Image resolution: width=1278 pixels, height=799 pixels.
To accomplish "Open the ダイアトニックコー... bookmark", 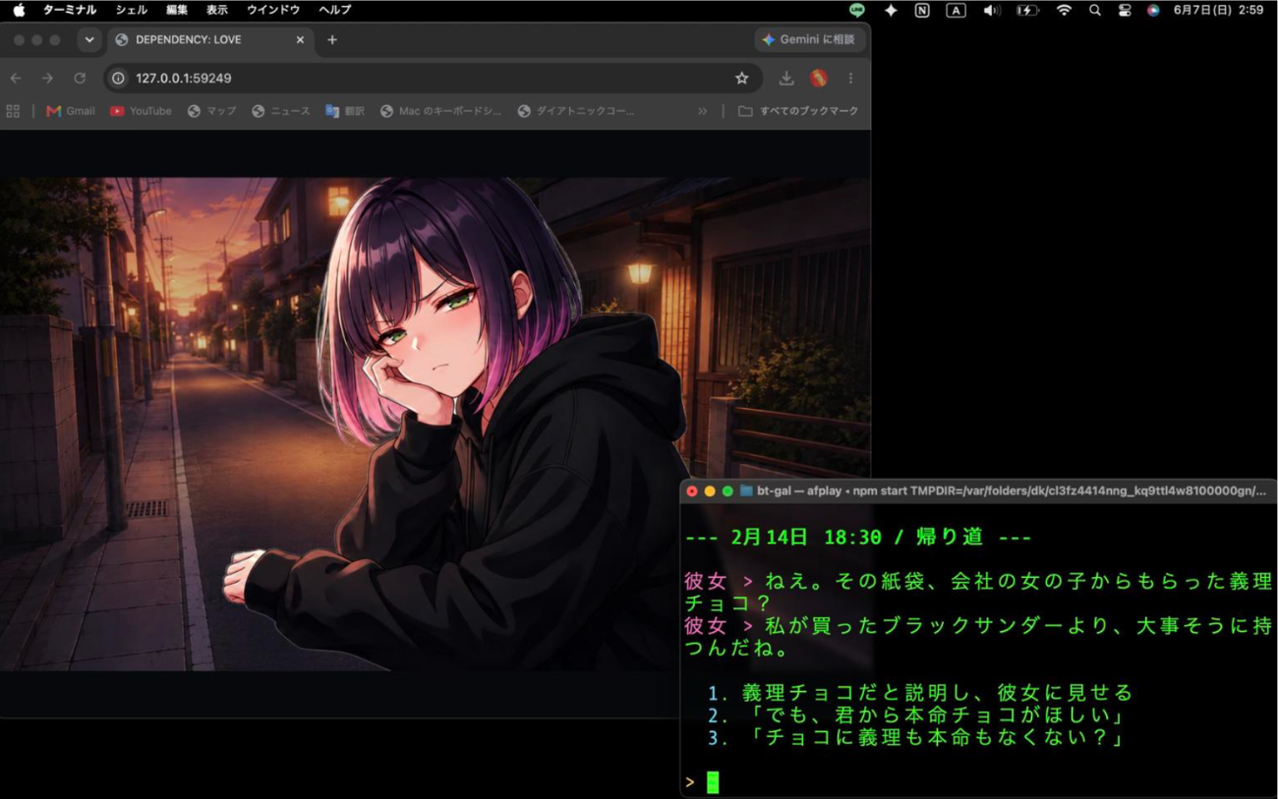I will (x=576, y=111).
